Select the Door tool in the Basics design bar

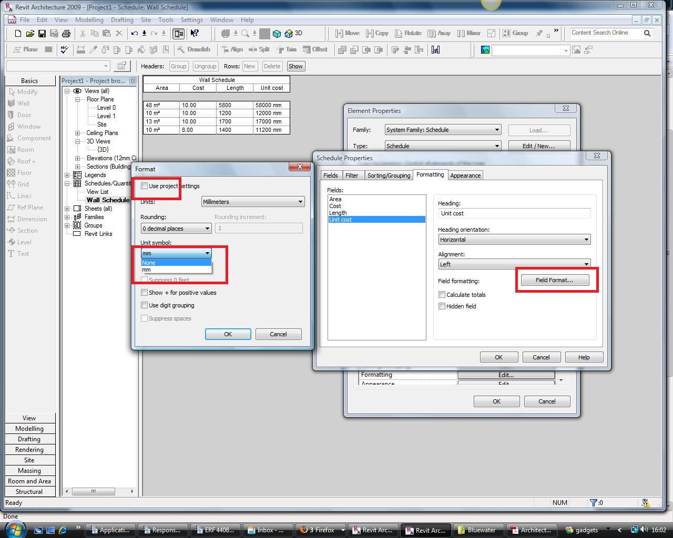coord(19,115)
